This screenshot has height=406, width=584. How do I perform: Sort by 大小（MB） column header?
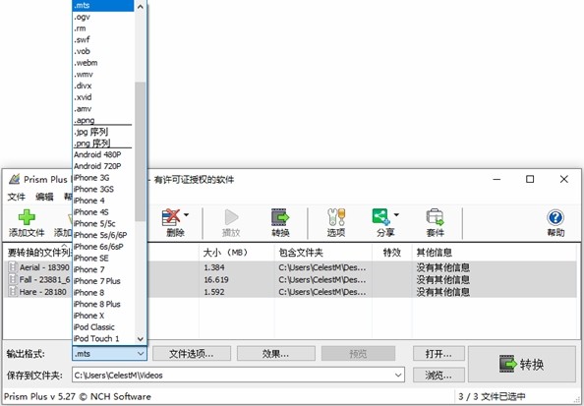236,253
